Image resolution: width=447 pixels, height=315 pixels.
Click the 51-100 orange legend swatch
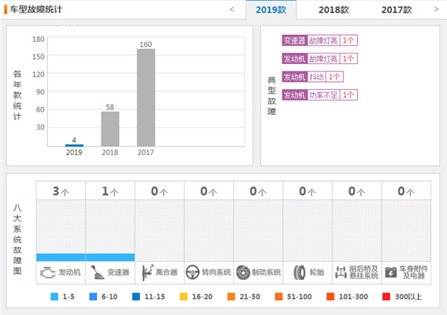point(279,296)
